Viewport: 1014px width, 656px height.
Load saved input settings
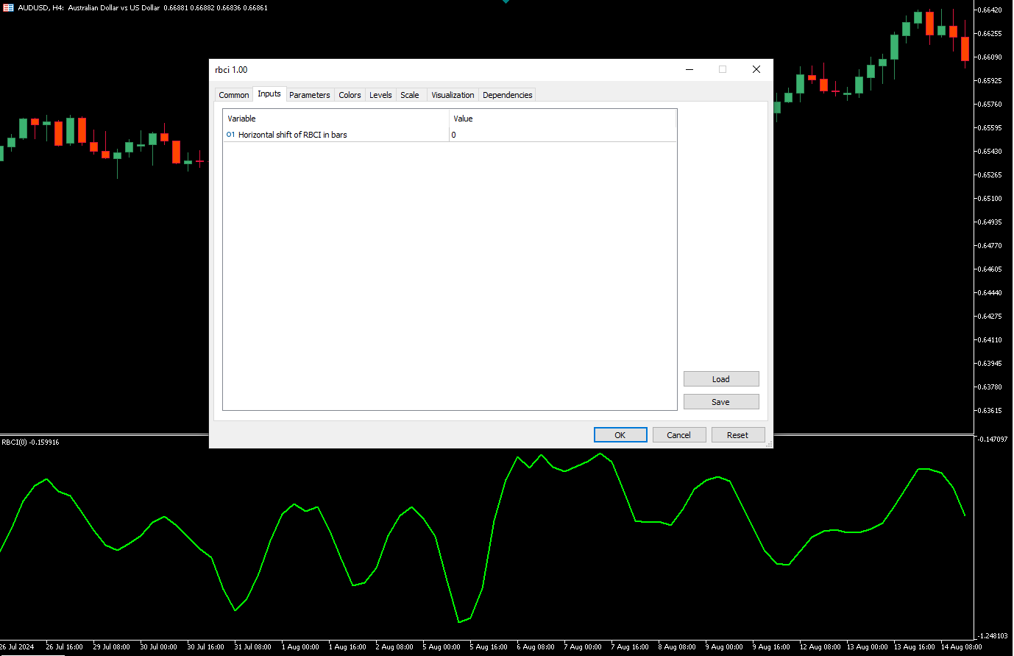click(x=721, y=379)
